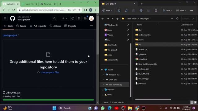The height and width of the screenshot is (111, 198).
Task: Delete selected item with trash icon
Action: point(156,10)
